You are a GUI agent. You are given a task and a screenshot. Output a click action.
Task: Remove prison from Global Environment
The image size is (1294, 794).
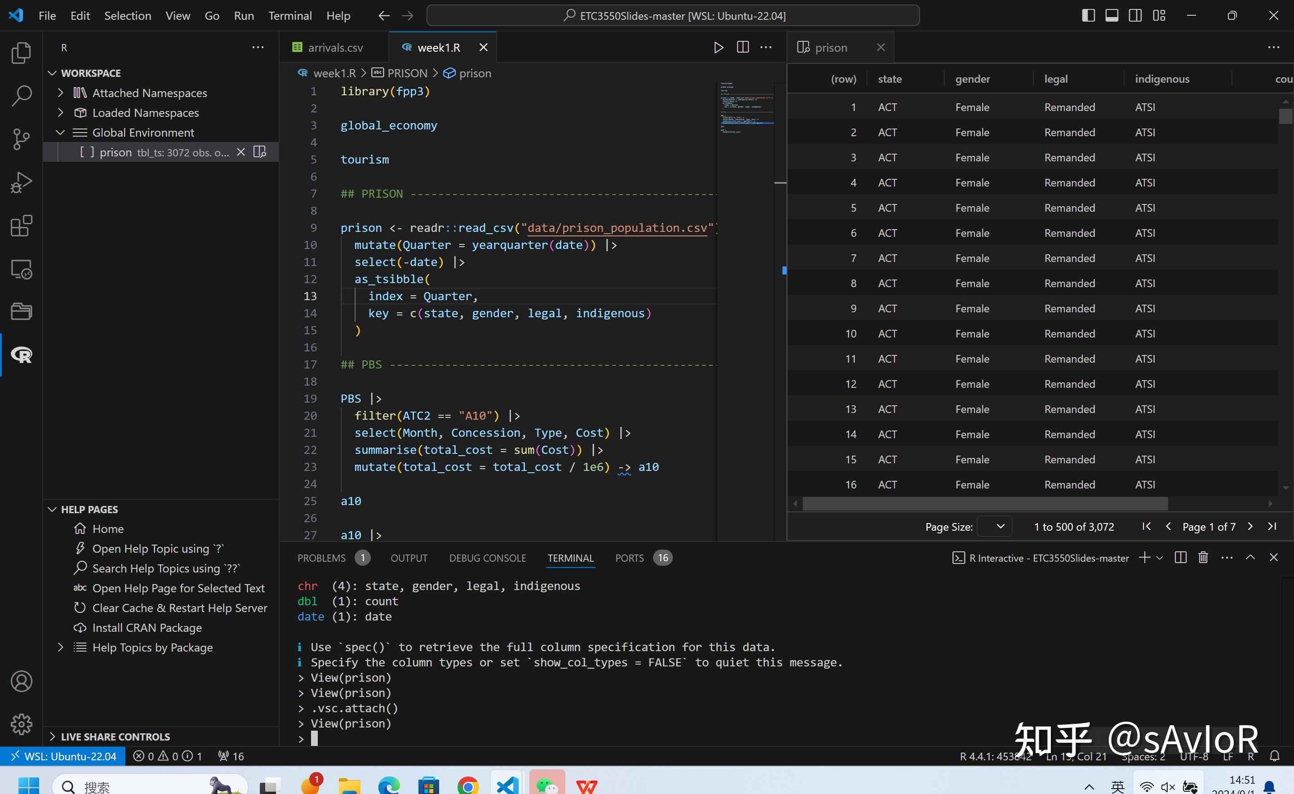[x=241, y=152]
